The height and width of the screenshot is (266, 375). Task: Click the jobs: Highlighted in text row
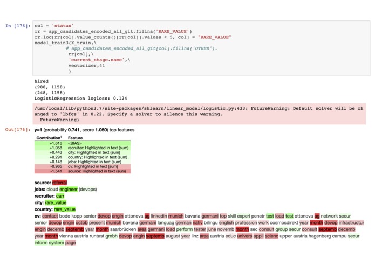[83, 162]
